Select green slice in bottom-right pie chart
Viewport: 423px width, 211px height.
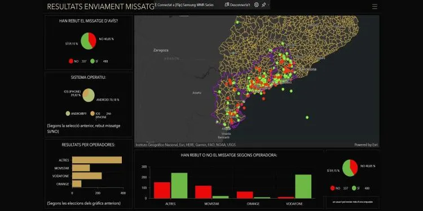pyautogui.click(x=347, y=169)
